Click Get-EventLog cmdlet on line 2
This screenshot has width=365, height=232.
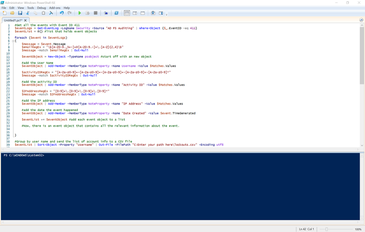coord(48,28)
